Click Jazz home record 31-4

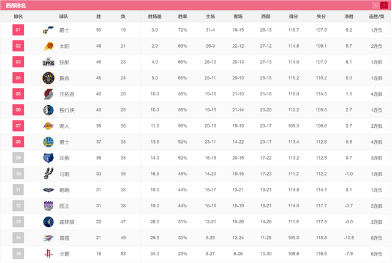pyautogui.click(x=210, y=30)
